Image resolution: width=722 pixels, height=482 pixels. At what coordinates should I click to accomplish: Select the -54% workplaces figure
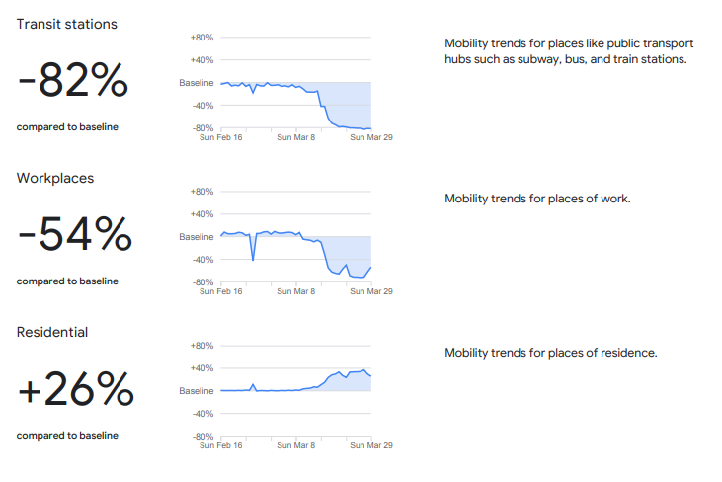point(75,234)
